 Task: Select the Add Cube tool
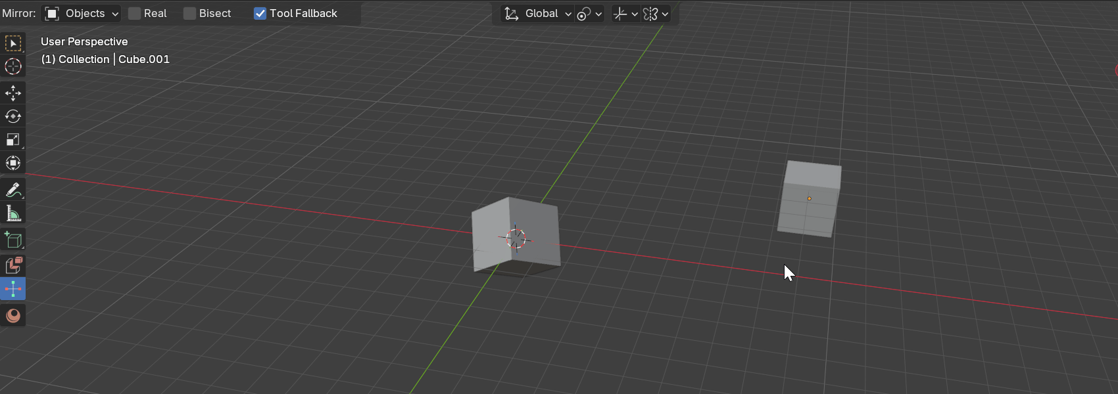click(13, 240)
